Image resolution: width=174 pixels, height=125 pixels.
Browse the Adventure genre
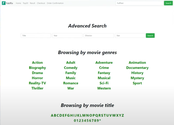[x=104, y=62]
